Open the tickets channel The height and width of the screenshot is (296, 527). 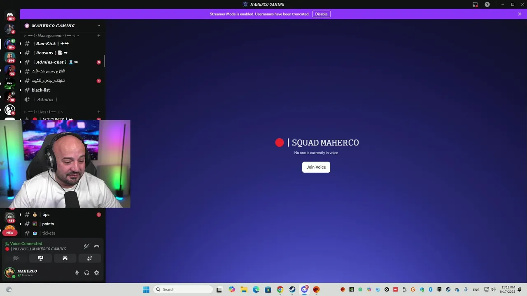click(x=62, y=233)
